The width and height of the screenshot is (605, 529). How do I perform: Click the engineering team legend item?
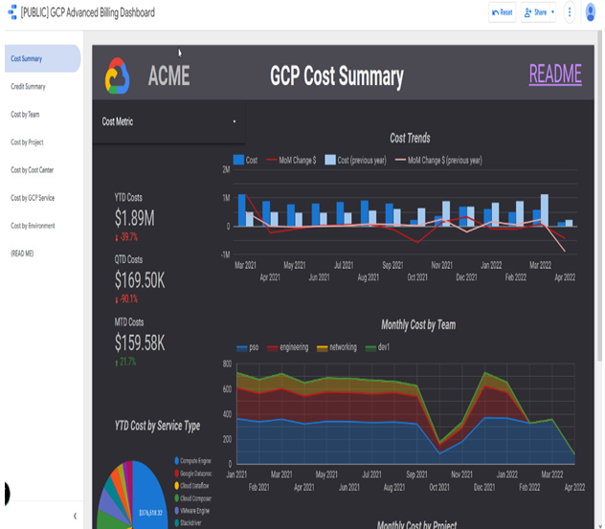click(288, 347)
